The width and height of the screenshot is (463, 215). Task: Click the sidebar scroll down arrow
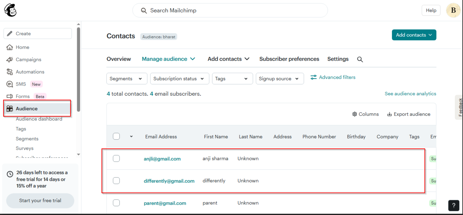(x=78, y=154)
